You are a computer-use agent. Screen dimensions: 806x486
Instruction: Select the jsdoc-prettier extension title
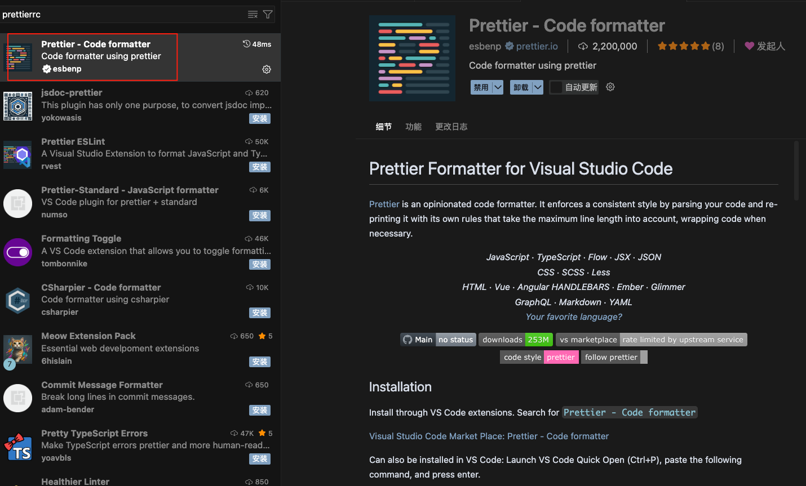tap(72, 92)
